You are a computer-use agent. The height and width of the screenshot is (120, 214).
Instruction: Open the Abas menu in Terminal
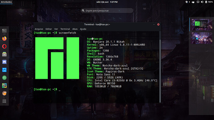click(75, 29)
